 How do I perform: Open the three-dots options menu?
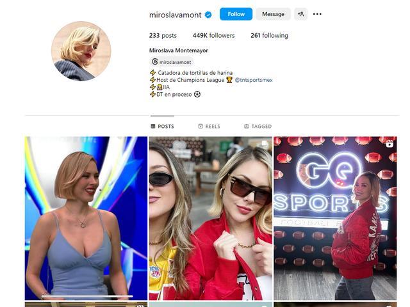(317, 14)
